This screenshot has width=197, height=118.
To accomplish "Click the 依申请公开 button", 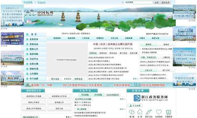I will click(59, 102).
